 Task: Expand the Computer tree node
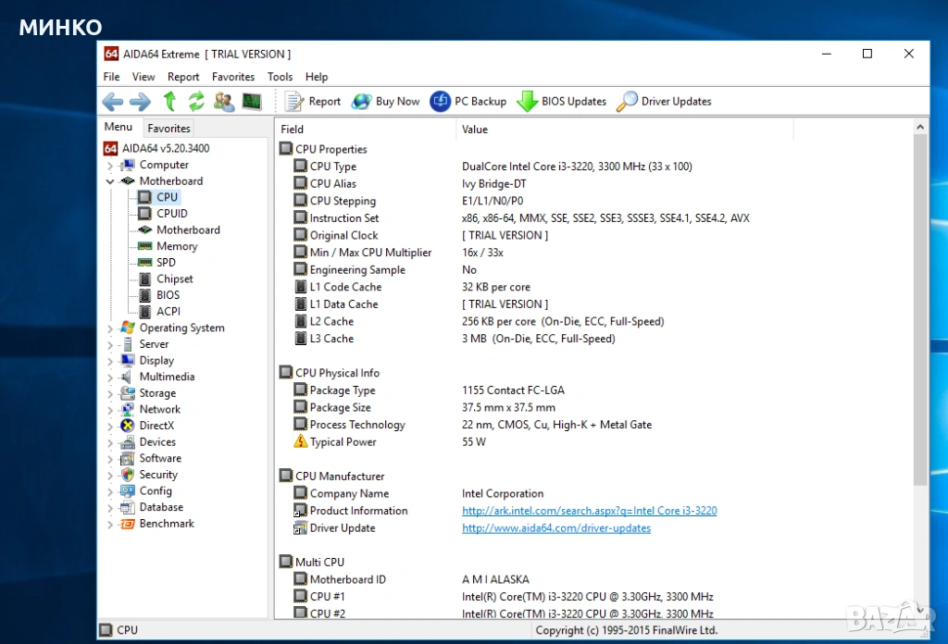[110, 166]
